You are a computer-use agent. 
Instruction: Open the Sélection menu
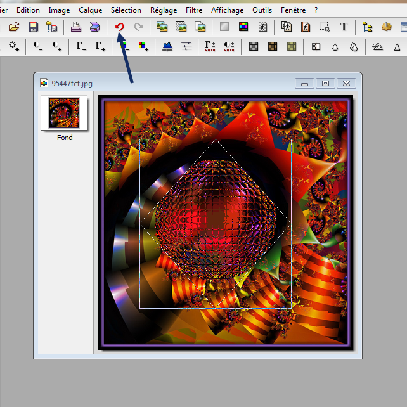126,10
